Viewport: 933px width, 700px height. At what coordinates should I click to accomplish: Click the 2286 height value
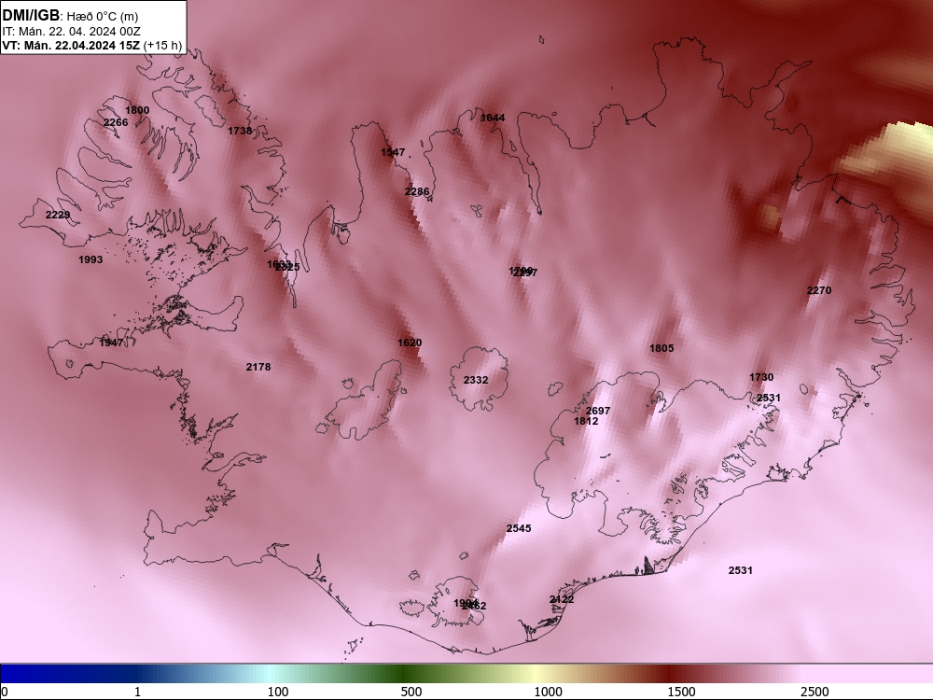coord(417,191)
